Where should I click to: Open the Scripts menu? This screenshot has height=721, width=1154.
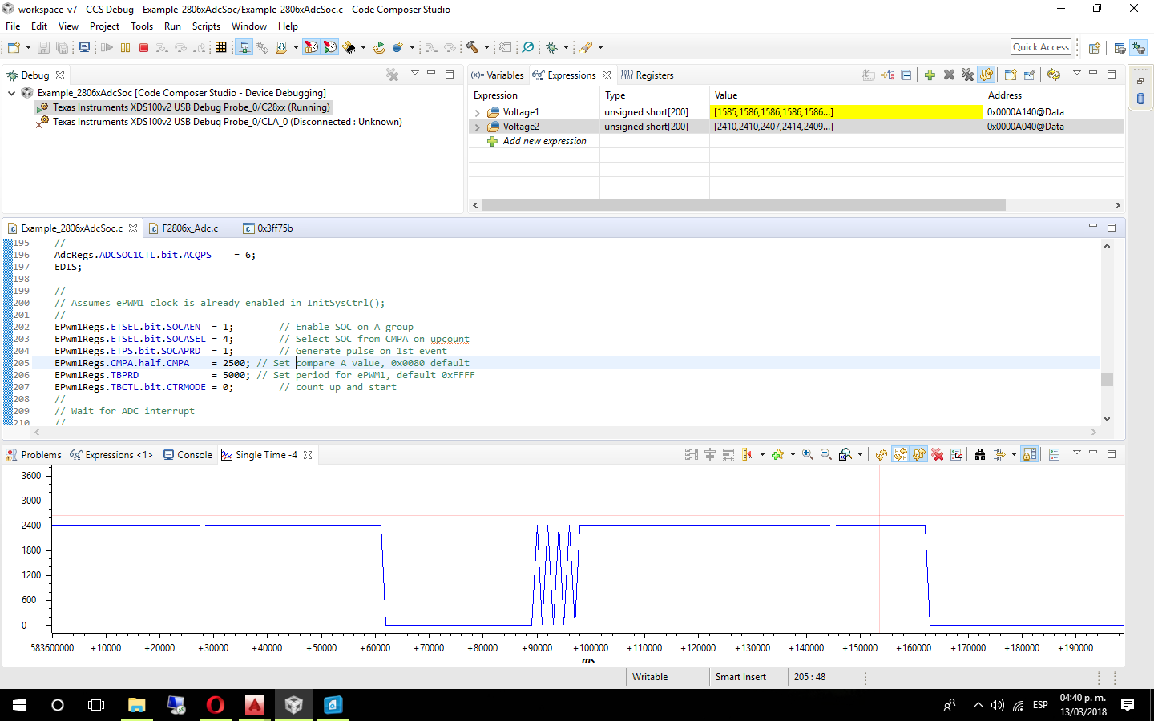[206, 26]
